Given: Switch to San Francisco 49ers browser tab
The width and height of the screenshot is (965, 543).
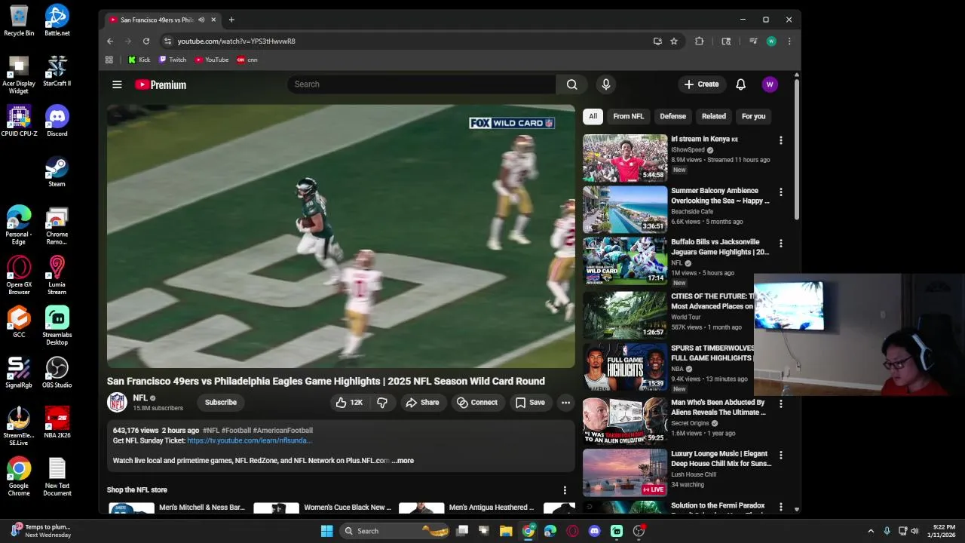Looking at the screenshot, I should point(161,20).
